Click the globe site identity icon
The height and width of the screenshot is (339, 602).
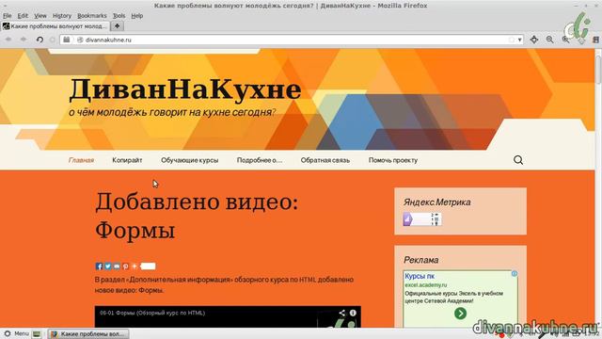[80, 40]
